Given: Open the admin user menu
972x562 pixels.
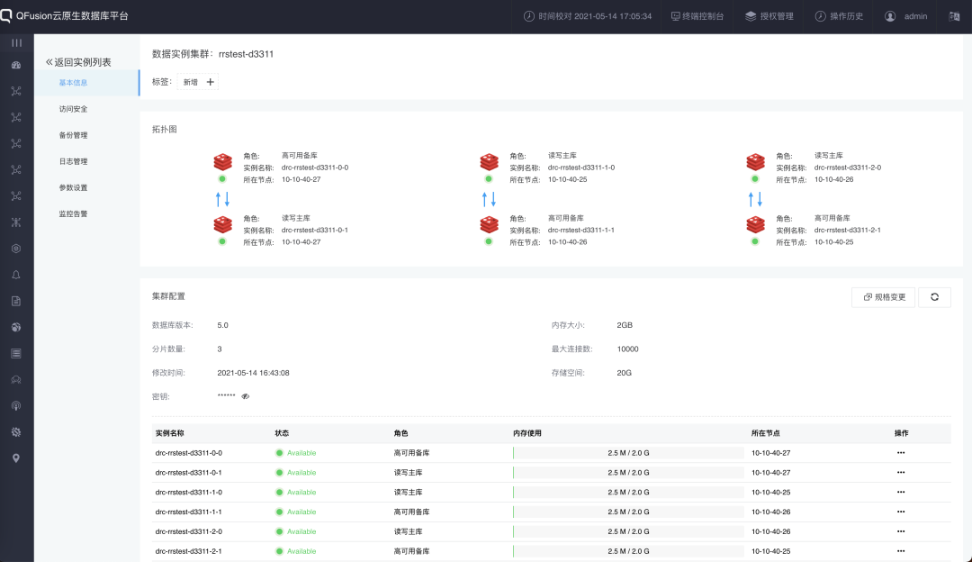Looking at the screenshot, I should click(905, 16).
